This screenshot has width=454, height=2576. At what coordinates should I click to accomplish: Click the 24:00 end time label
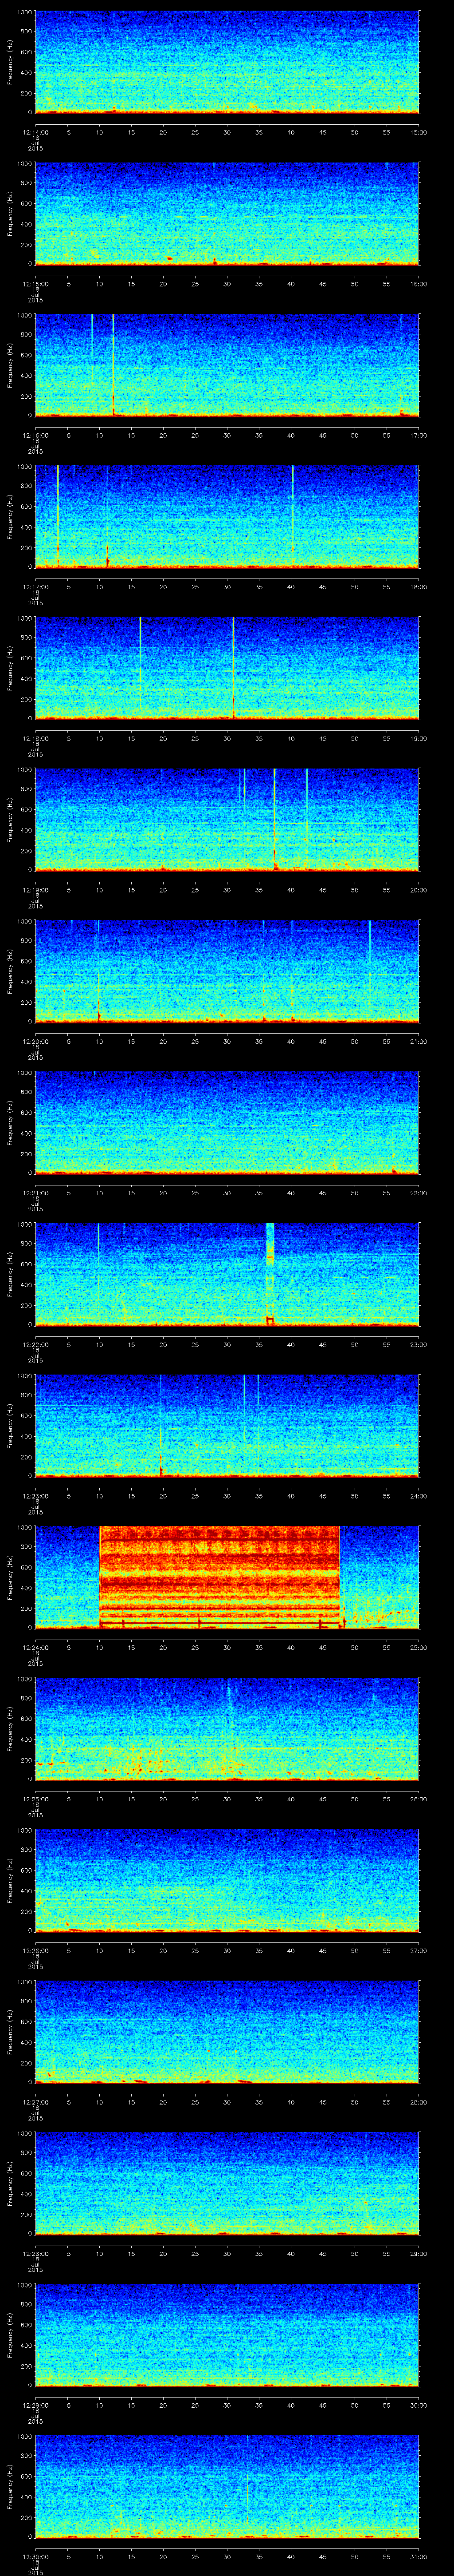419,1496
